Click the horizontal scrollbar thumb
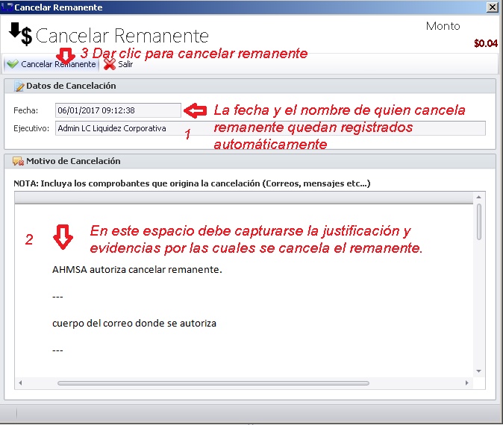Screen dimensions: 503x425 coord(213,383)
